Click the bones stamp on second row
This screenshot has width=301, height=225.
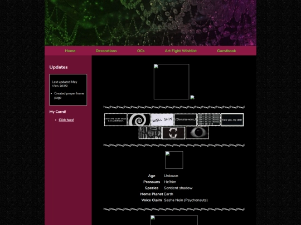coord(151,133)
